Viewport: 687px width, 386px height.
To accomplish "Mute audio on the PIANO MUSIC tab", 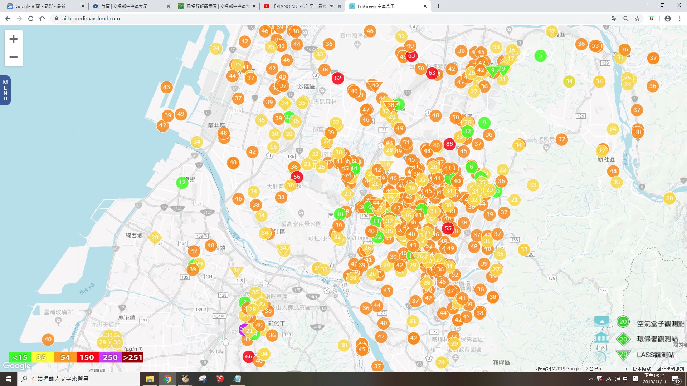I will [x=332, y=6].
